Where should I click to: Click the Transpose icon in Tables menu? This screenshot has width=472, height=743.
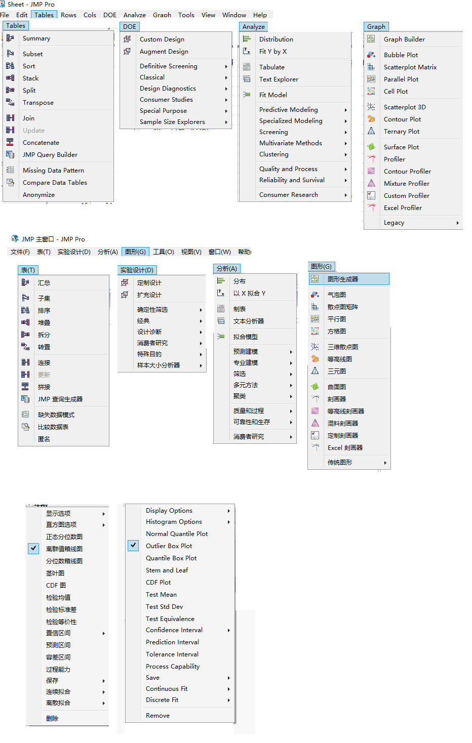[x=10, y=102]
